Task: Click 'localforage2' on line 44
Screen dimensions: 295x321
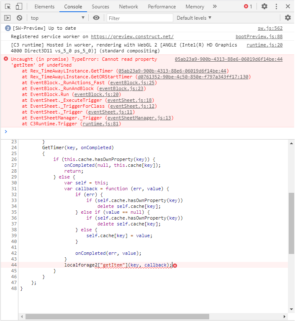Action: pos(81,265)
